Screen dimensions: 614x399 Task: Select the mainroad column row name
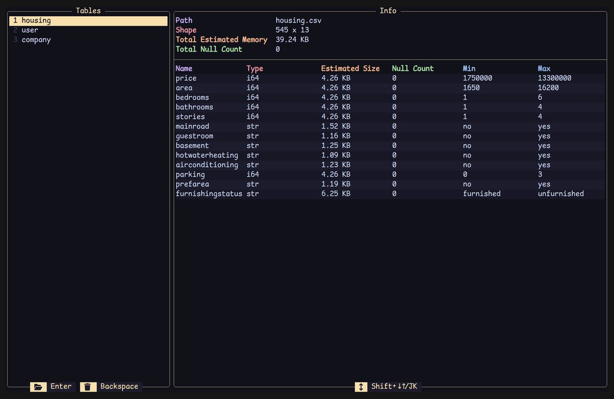[192, 126]
